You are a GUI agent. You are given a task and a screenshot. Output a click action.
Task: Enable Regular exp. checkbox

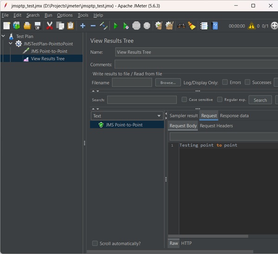pos(220,99)
